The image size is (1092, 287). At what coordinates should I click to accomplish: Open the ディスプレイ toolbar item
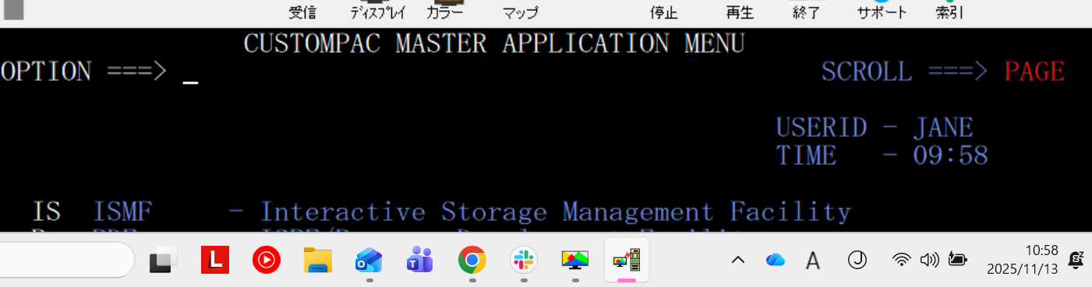[x=377, y=12]
